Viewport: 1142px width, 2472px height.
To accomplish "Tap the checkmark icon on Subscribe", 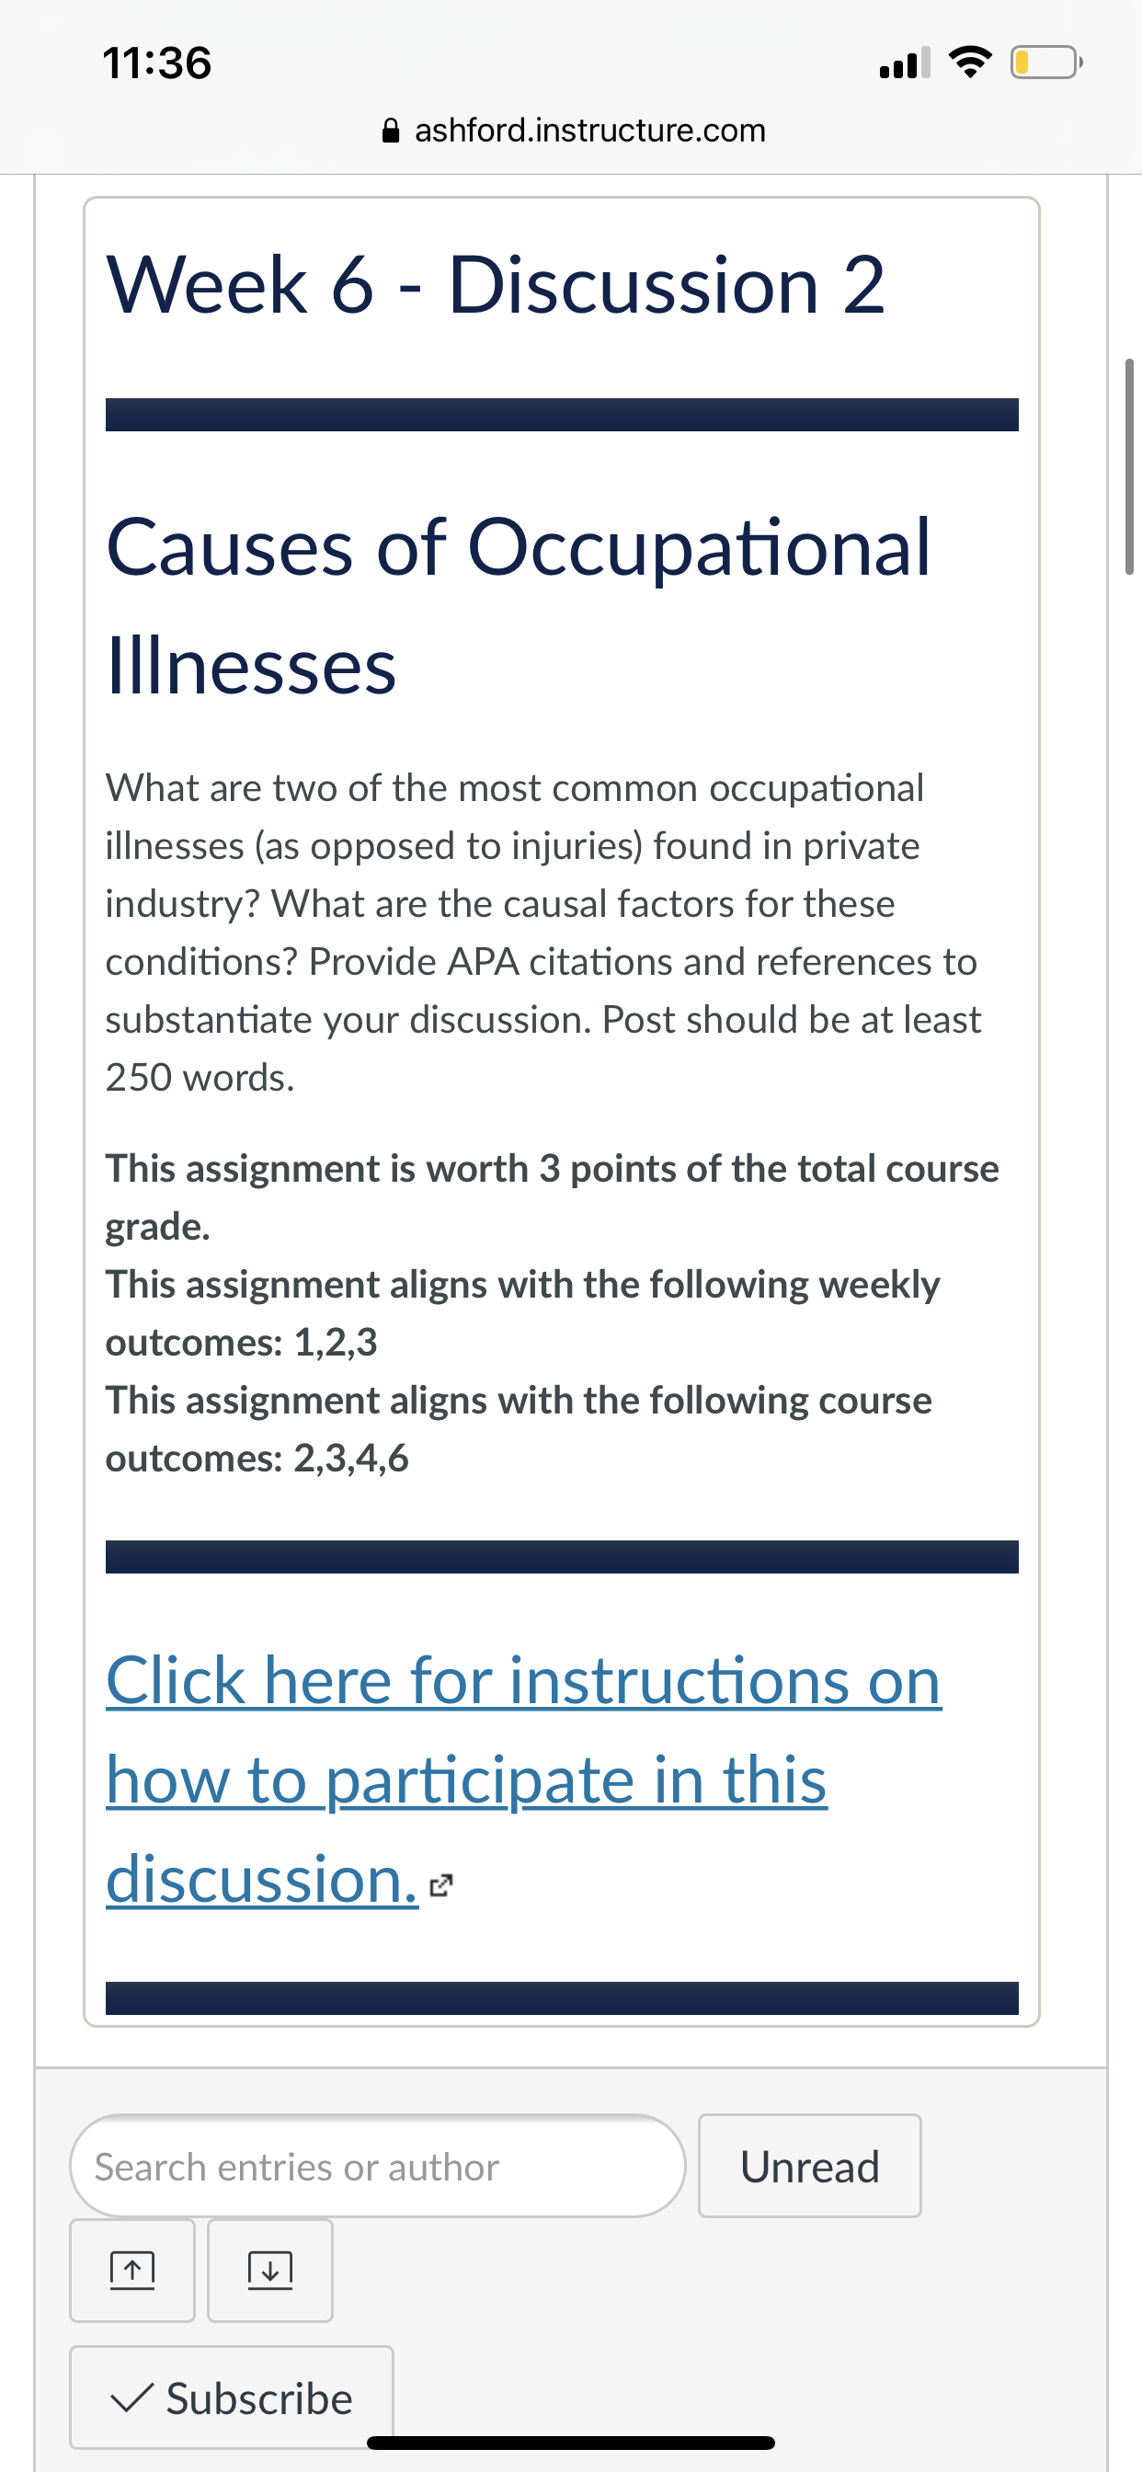I will 131,2398.
